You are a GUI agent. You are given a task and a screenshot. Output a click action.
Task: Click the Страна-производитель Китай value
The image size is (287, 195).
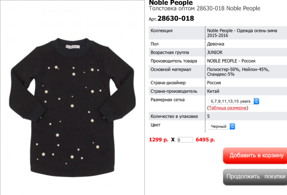click(x=213, y=91)
